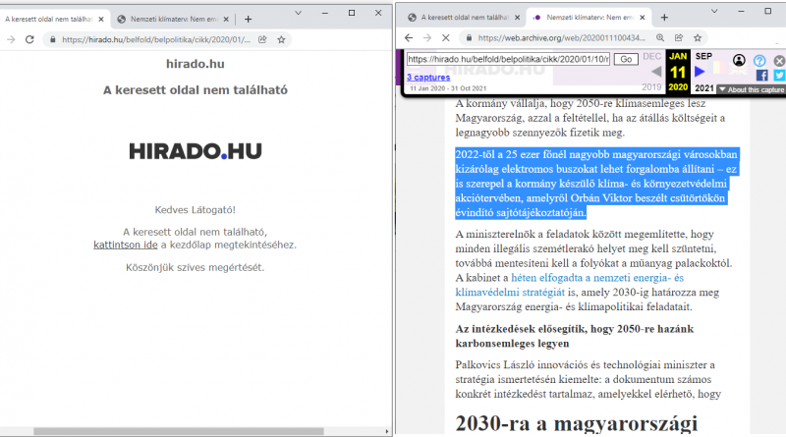The image size is (786, 437).
Task: Click the highlighted '2022-től a 25 ezer' paragraph
Action: (x=596, y=184)
